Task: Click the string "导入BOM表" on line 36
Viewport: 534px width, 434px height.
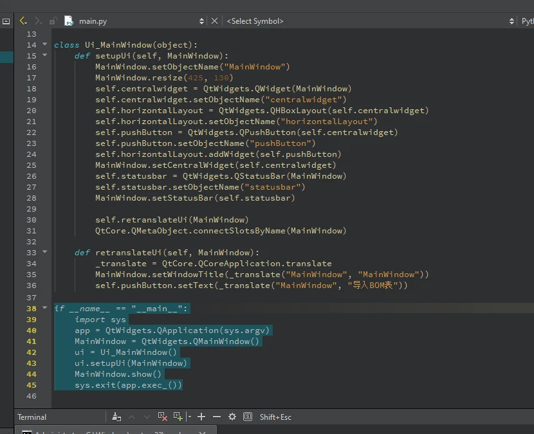Action: tap(373, 285)
